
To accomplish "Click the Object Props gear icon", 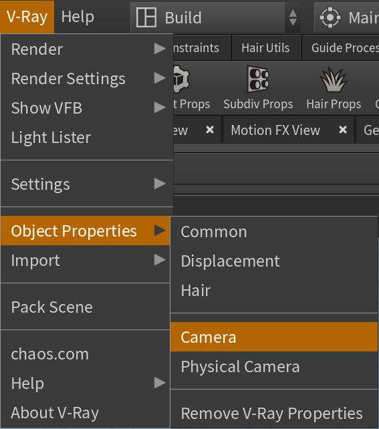I will [182, 79].
